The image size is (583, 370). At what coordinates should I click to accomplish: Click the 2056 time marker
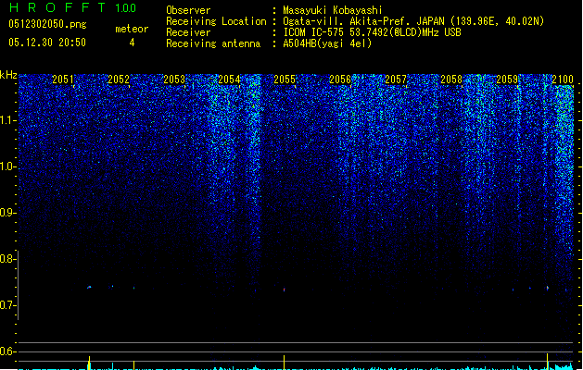[x=340, y=80]
